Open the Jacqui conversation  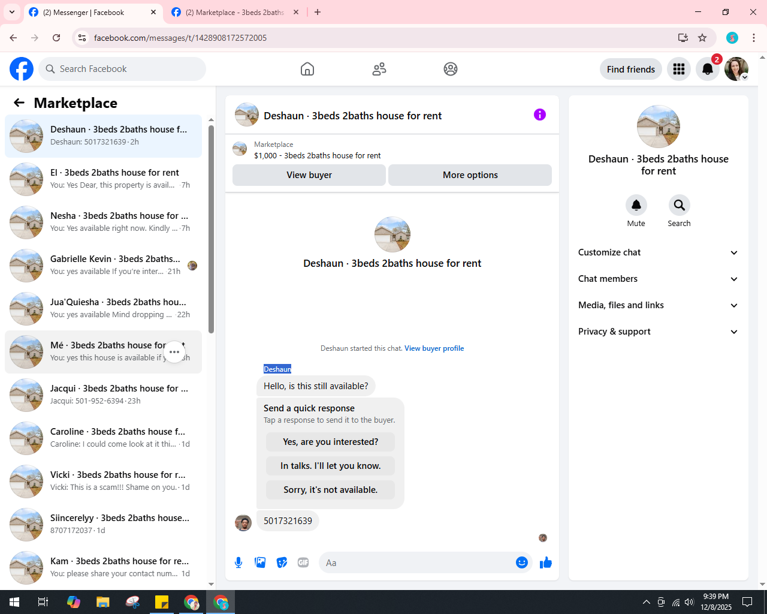[103, 395]
